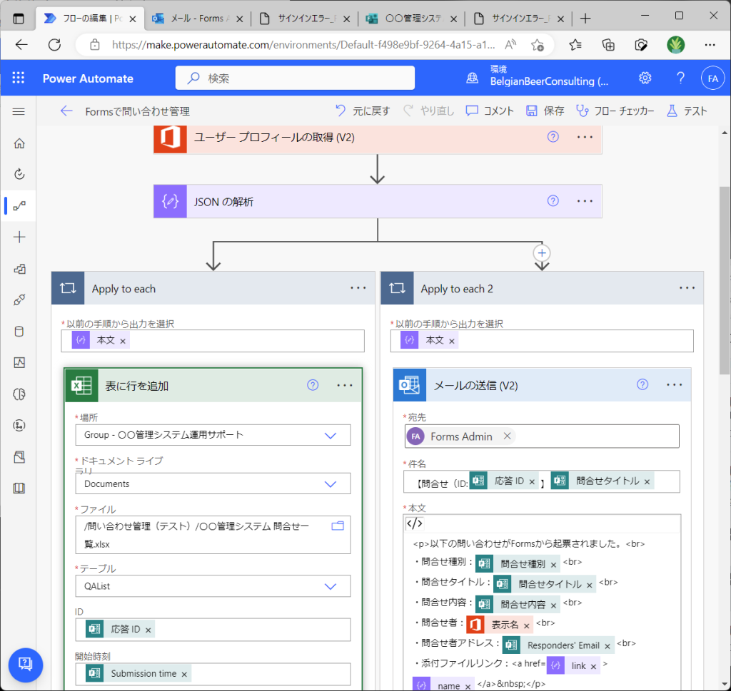Open help for the JSON の解析 action
The width and height of the screenshot is (731, 691).
[x=553, y=200]
